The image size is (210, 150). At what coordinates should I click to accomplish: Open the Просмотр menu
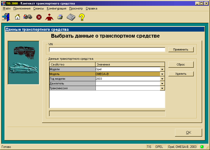(x=76, y=9)
